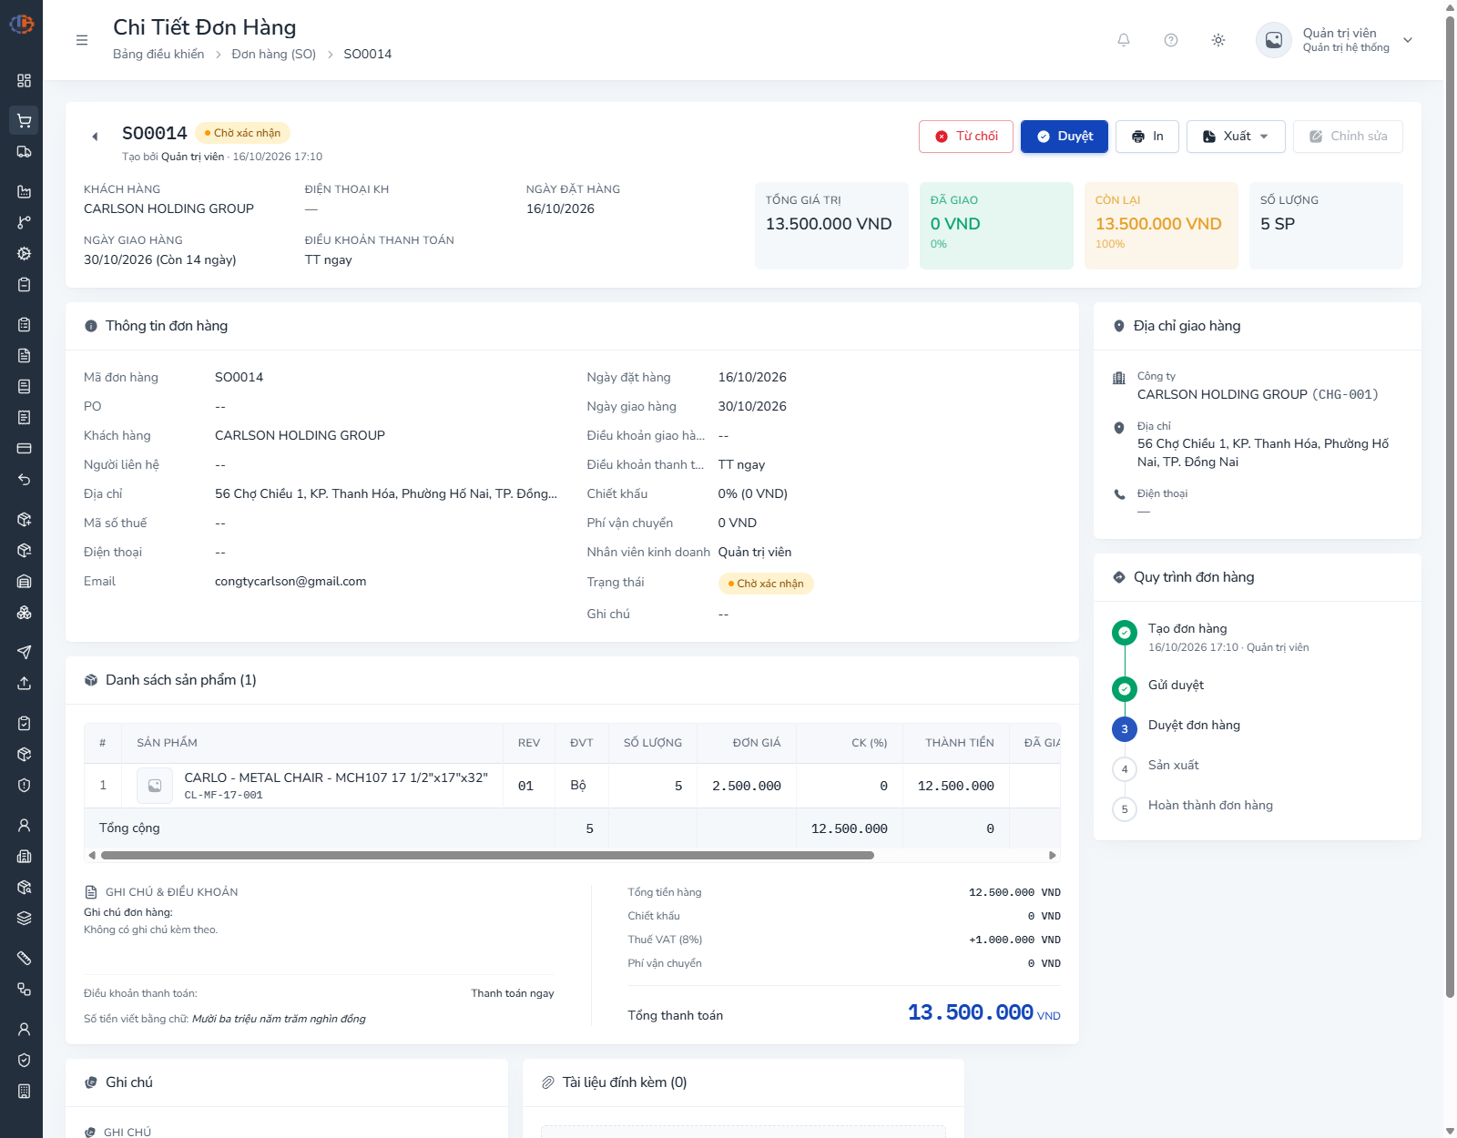Navigate to Đơn hàng (SO) breadcrumb
The width and height of the screenshot is (1457, 1138).
[274, 54]
